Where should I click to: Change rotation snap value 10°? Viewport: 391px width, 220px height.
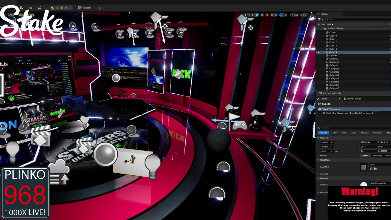point(285,15)
